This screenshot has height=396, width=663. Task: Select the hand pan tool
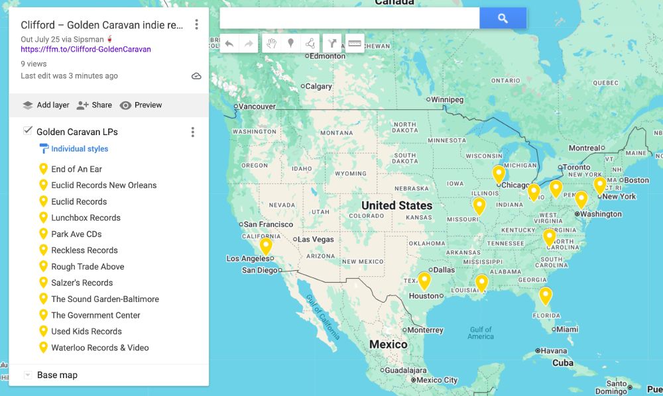pyautogui.click(x=271, y=44)
